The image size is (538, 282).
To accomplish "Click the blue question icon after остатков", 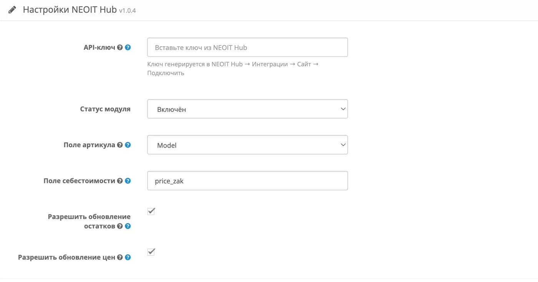I will click(128, 226).
